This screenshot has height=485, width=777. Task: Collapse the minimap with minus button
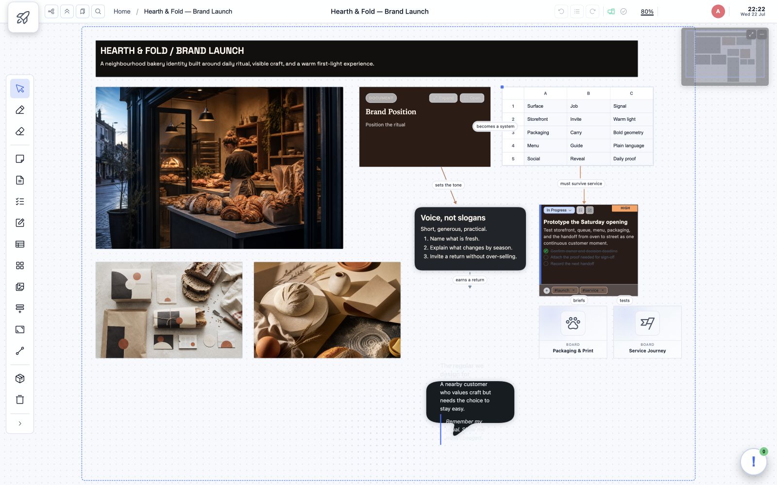coord(762,34)
